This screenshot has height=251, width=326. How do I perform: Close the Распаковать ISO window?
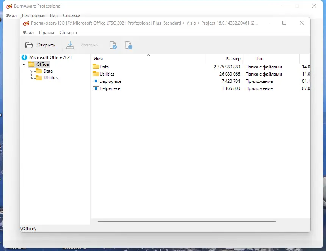point(302,23)
